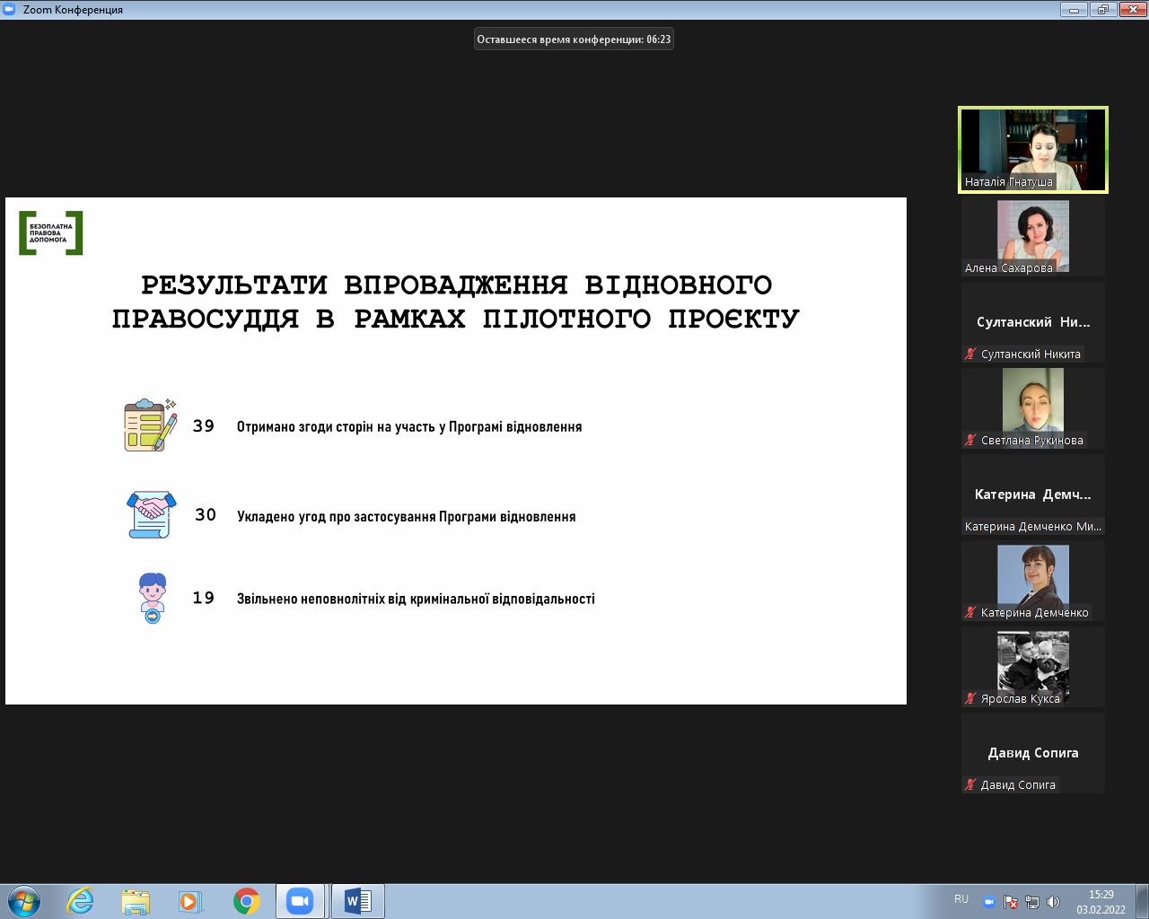Select Наталія Гнатуша's video thumbnail
This screenshot has width=1149, height=919.
coord(1033,149)
